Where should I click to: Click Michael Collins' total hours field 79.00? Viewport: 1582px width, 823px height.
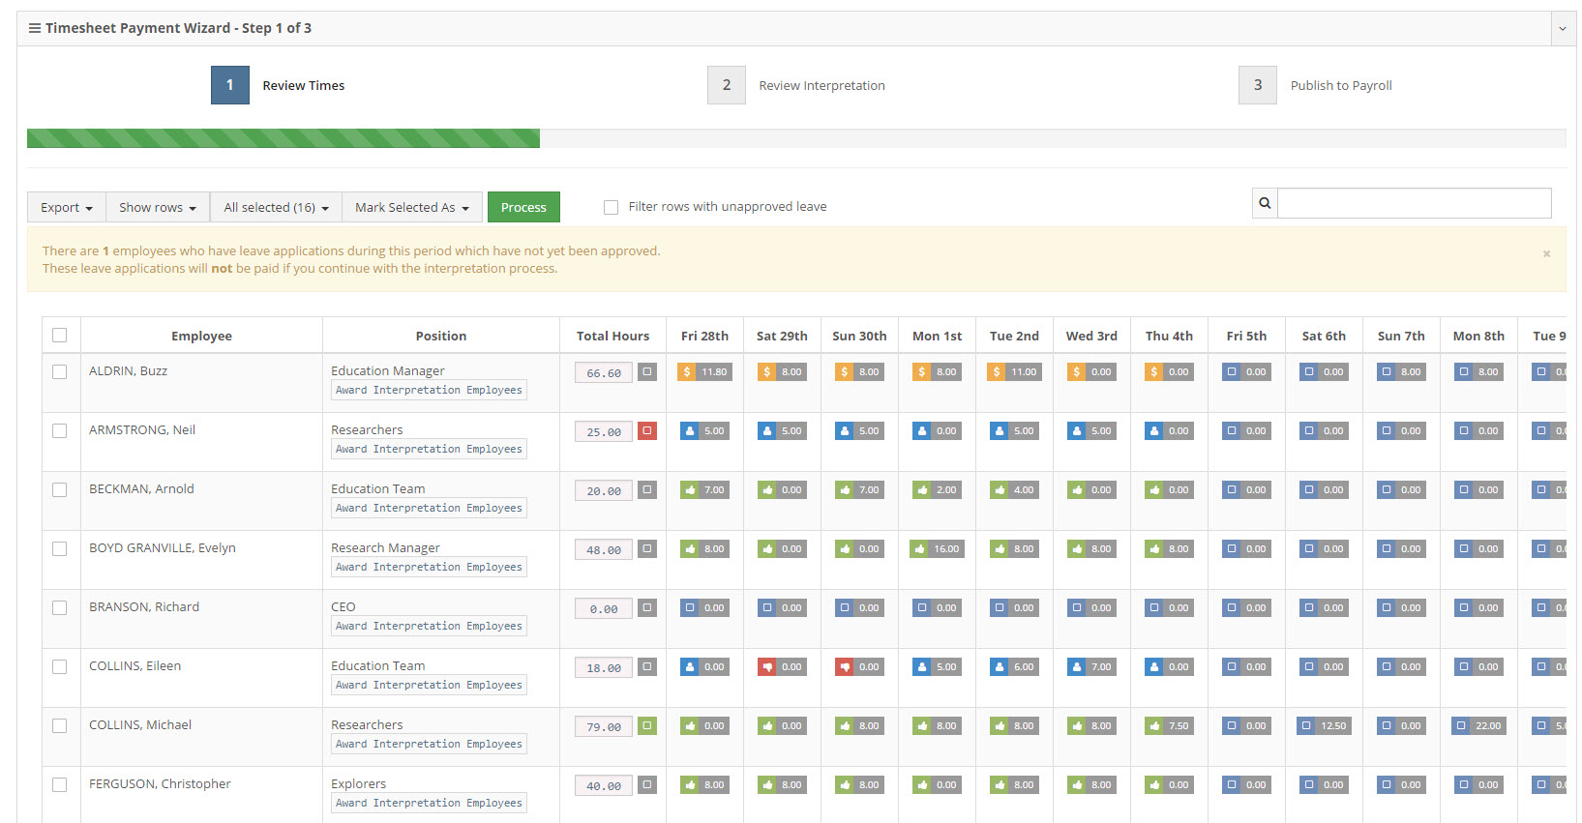point(604,726)
